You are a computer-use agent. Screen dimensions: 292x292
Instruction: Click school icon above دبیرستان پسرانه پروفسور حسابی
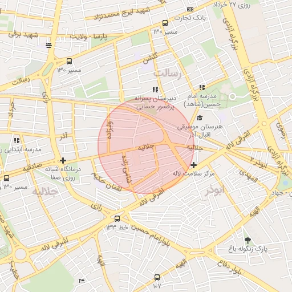(155, 90)
